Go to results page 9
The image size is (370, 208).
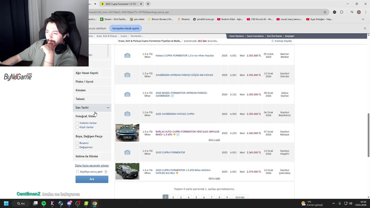click(x=227, y=197)
